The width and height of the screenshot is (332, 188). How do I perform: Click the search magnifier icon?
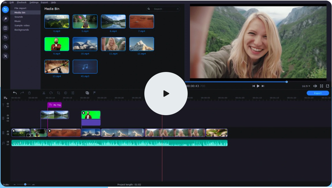click(x=149, y=9)
